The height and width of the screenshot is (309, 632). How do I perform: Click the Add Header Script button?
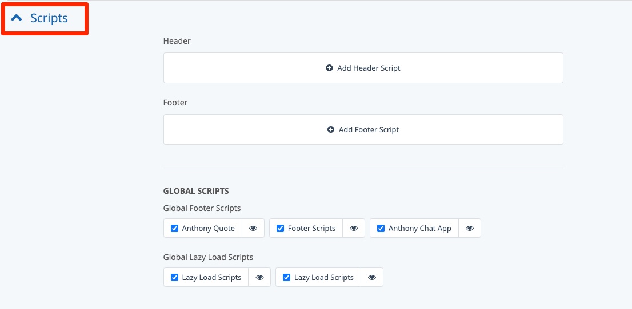pyautogui.click(x=363, y=68)
